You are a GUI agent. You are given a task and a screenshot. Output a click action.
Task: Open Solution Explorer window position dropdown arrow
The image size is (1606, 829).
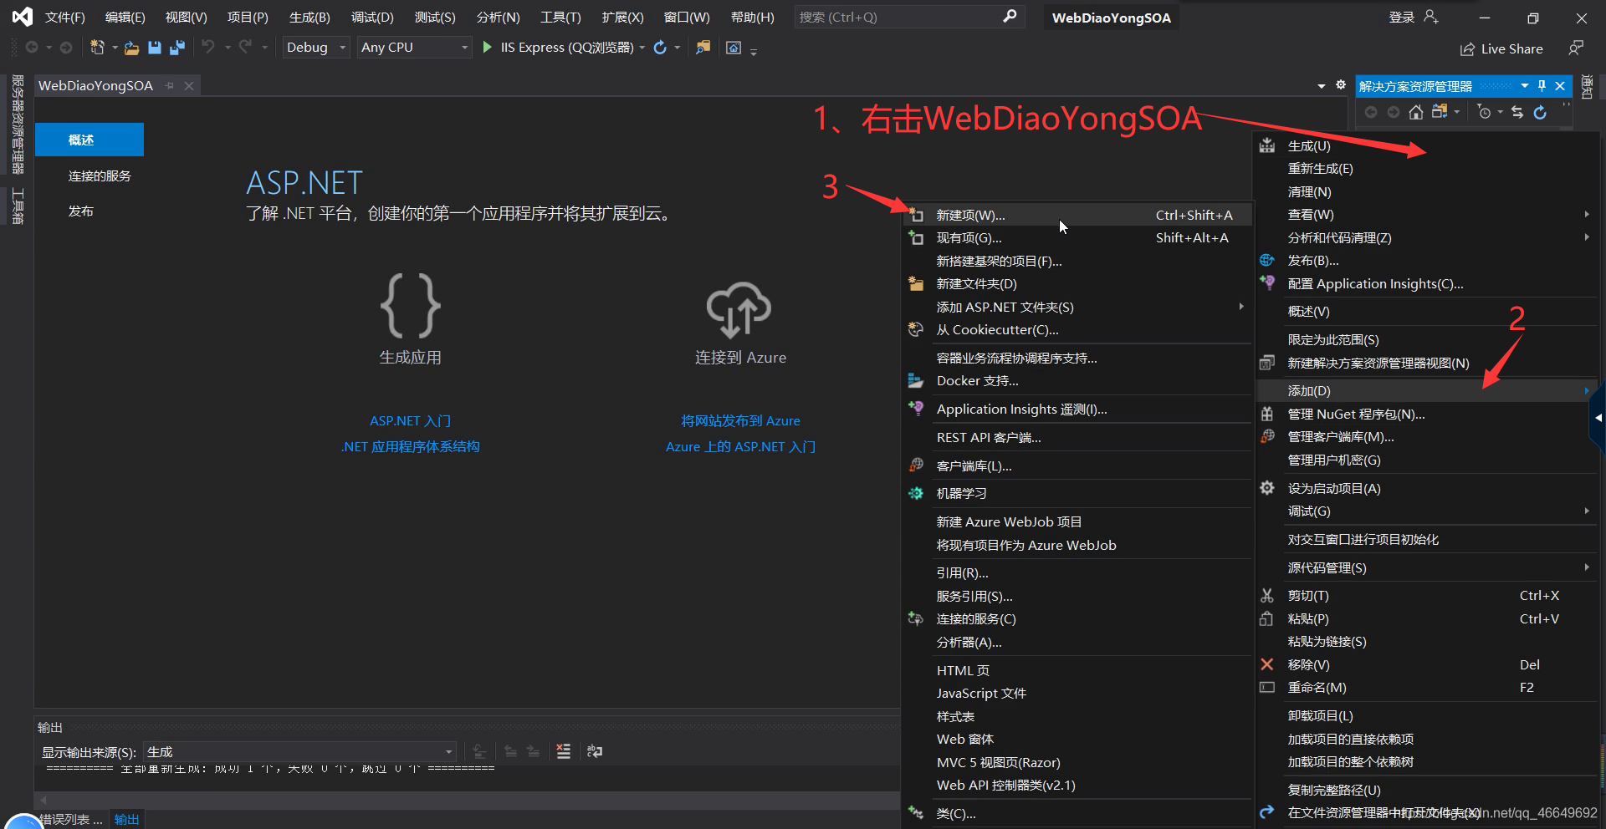pos(1525,86)
